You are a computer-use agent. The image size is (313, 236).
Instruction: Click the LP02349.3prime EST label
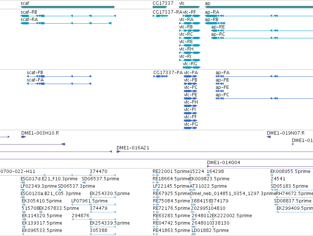coord(39,186)
